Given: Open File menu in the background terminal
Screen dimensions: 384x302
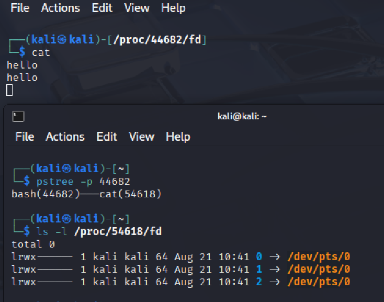Looking at the screenshot, I should click(20, 8).
